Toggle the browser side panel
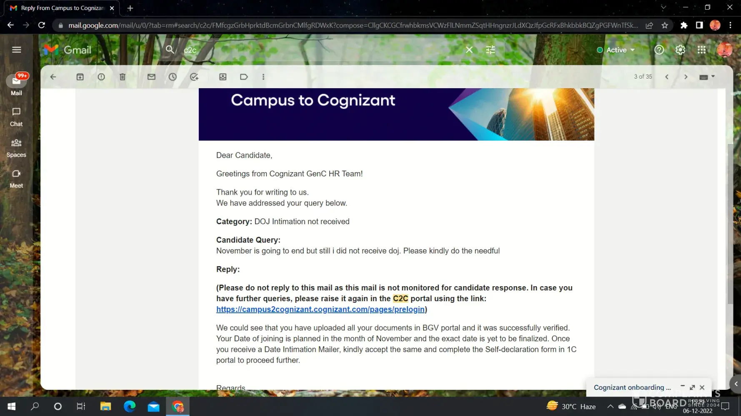 699,25
